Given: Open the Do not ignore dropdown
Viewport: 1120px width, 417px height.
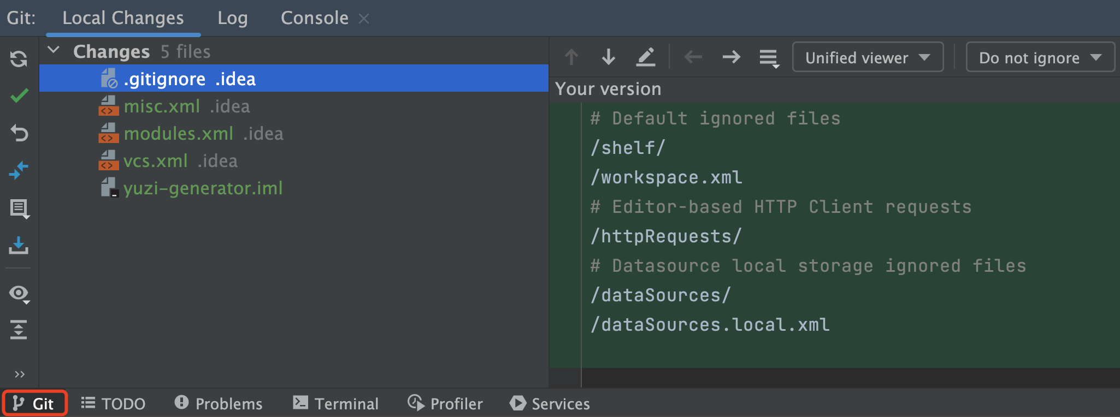Looking at the screenshot, I should pyautogui.click(x=1040, y=57).
